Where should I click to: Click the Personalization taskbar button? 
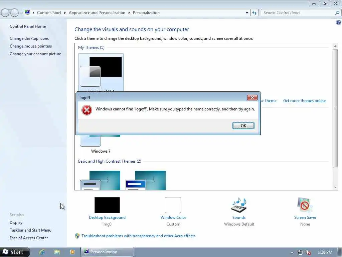[107, 252]
